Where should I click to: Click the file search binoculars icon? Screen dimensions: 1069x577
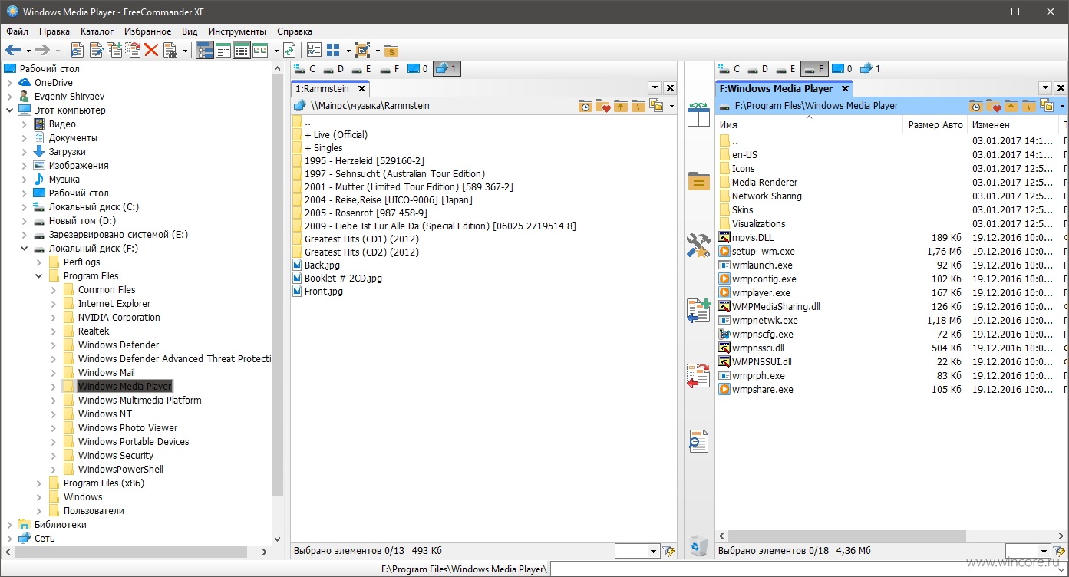[x=170, y=50]
